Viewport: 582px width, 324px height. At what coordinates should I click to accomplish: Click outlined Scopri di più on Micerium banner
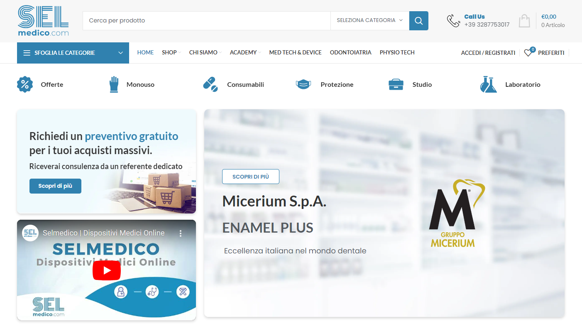(x=251, y=177)
